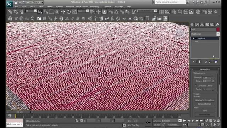Toggle the 3D Snaps icon
This screenshot has height=128, width=227.
point(111,12)
